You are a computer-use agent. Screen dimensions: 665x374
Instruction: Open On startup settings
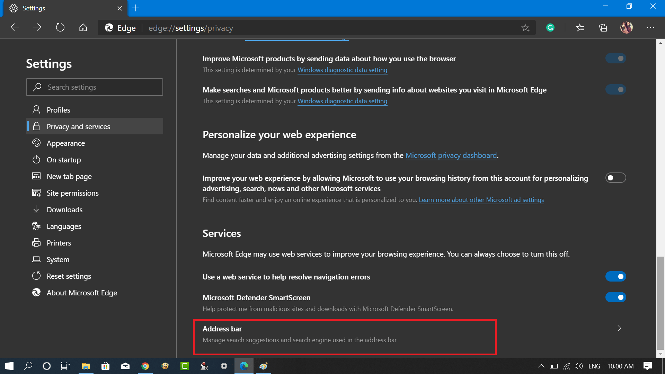pos(95,160)
